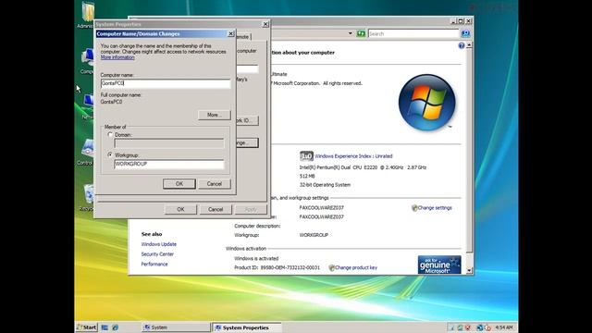Click the Start button on the taskbar
This screenshot has height=333, width=592.
(x=86, y=327)
